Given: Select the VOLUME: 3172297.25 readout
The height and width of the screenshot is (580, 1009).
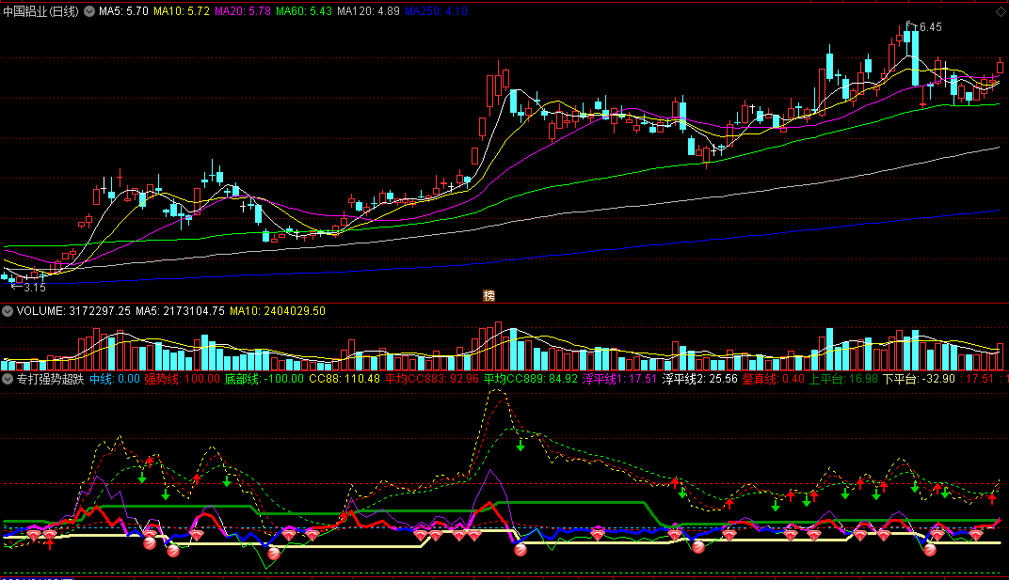Looking at the screenshot, I should click(73, 311).
